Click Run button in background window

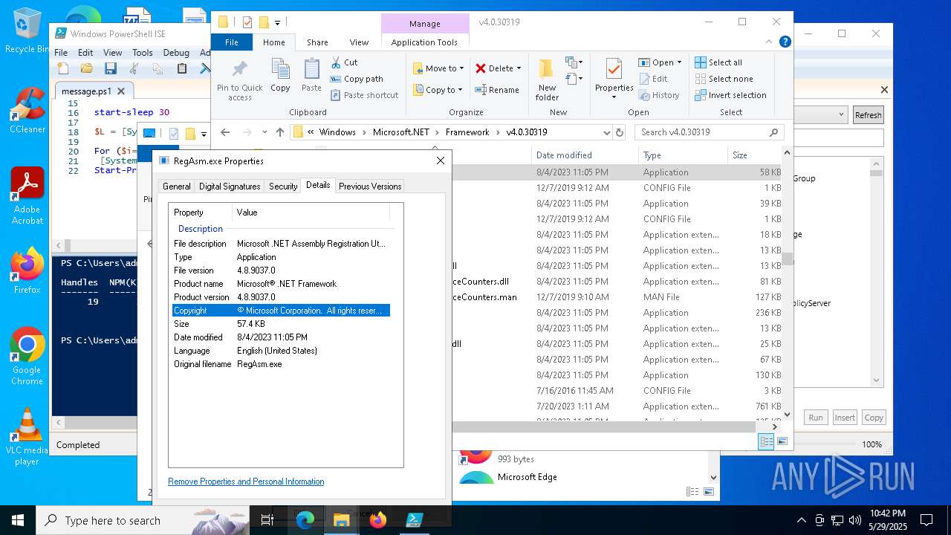click(x=816, y=418)
